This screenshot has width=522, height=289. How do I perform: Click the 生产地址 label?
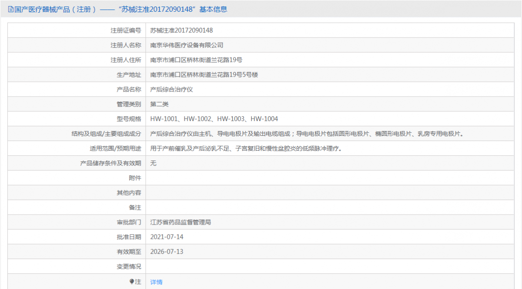[129, 75]
